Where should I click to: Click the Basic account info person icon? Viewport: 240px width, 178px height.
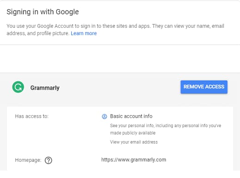[x=105, y=117]
